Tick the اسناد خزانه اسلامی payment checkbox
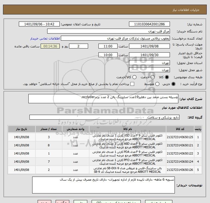Viewport: 210px width, 203px height. point(132,84)
